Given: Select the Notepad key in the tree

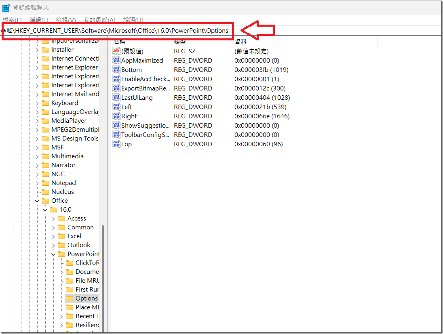Looking at the screenshot, I should point(63,183).
